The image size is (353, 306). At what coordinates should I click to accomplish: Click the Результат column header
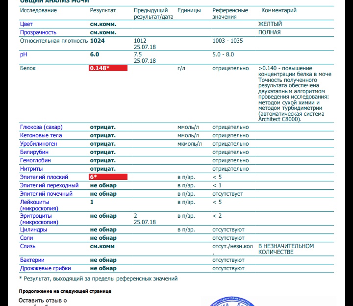(x=103, y=10)
